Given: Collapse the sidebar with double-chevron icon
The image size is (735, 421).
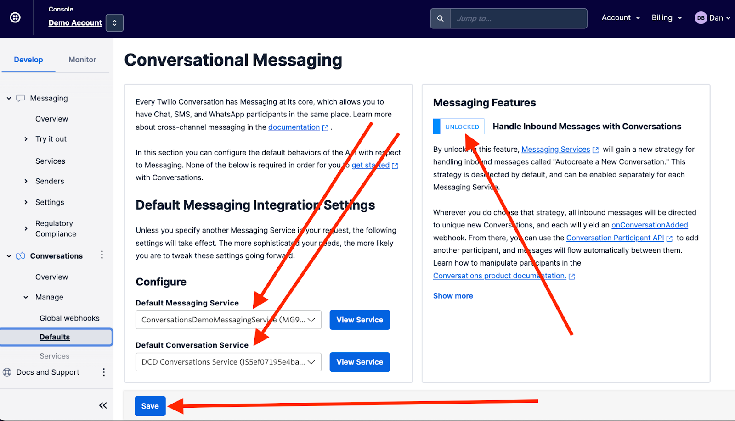Looking at the screenshot, I should (103, 405).
